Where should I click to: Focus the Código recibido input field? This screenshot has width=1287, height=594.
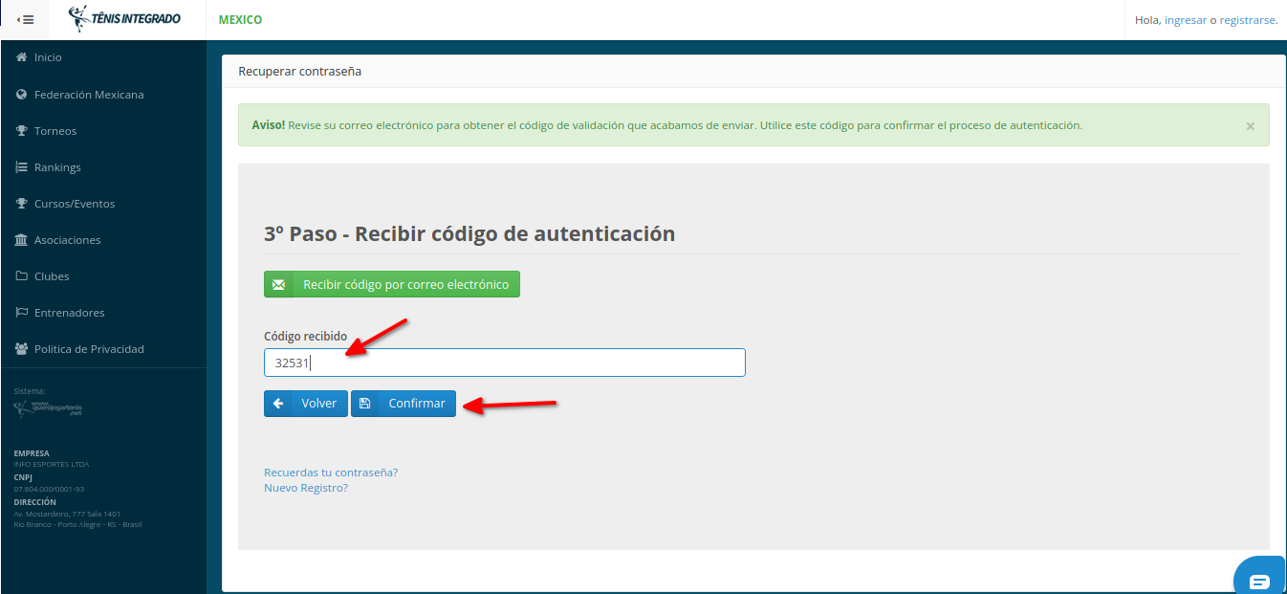[x=505, y=363]
